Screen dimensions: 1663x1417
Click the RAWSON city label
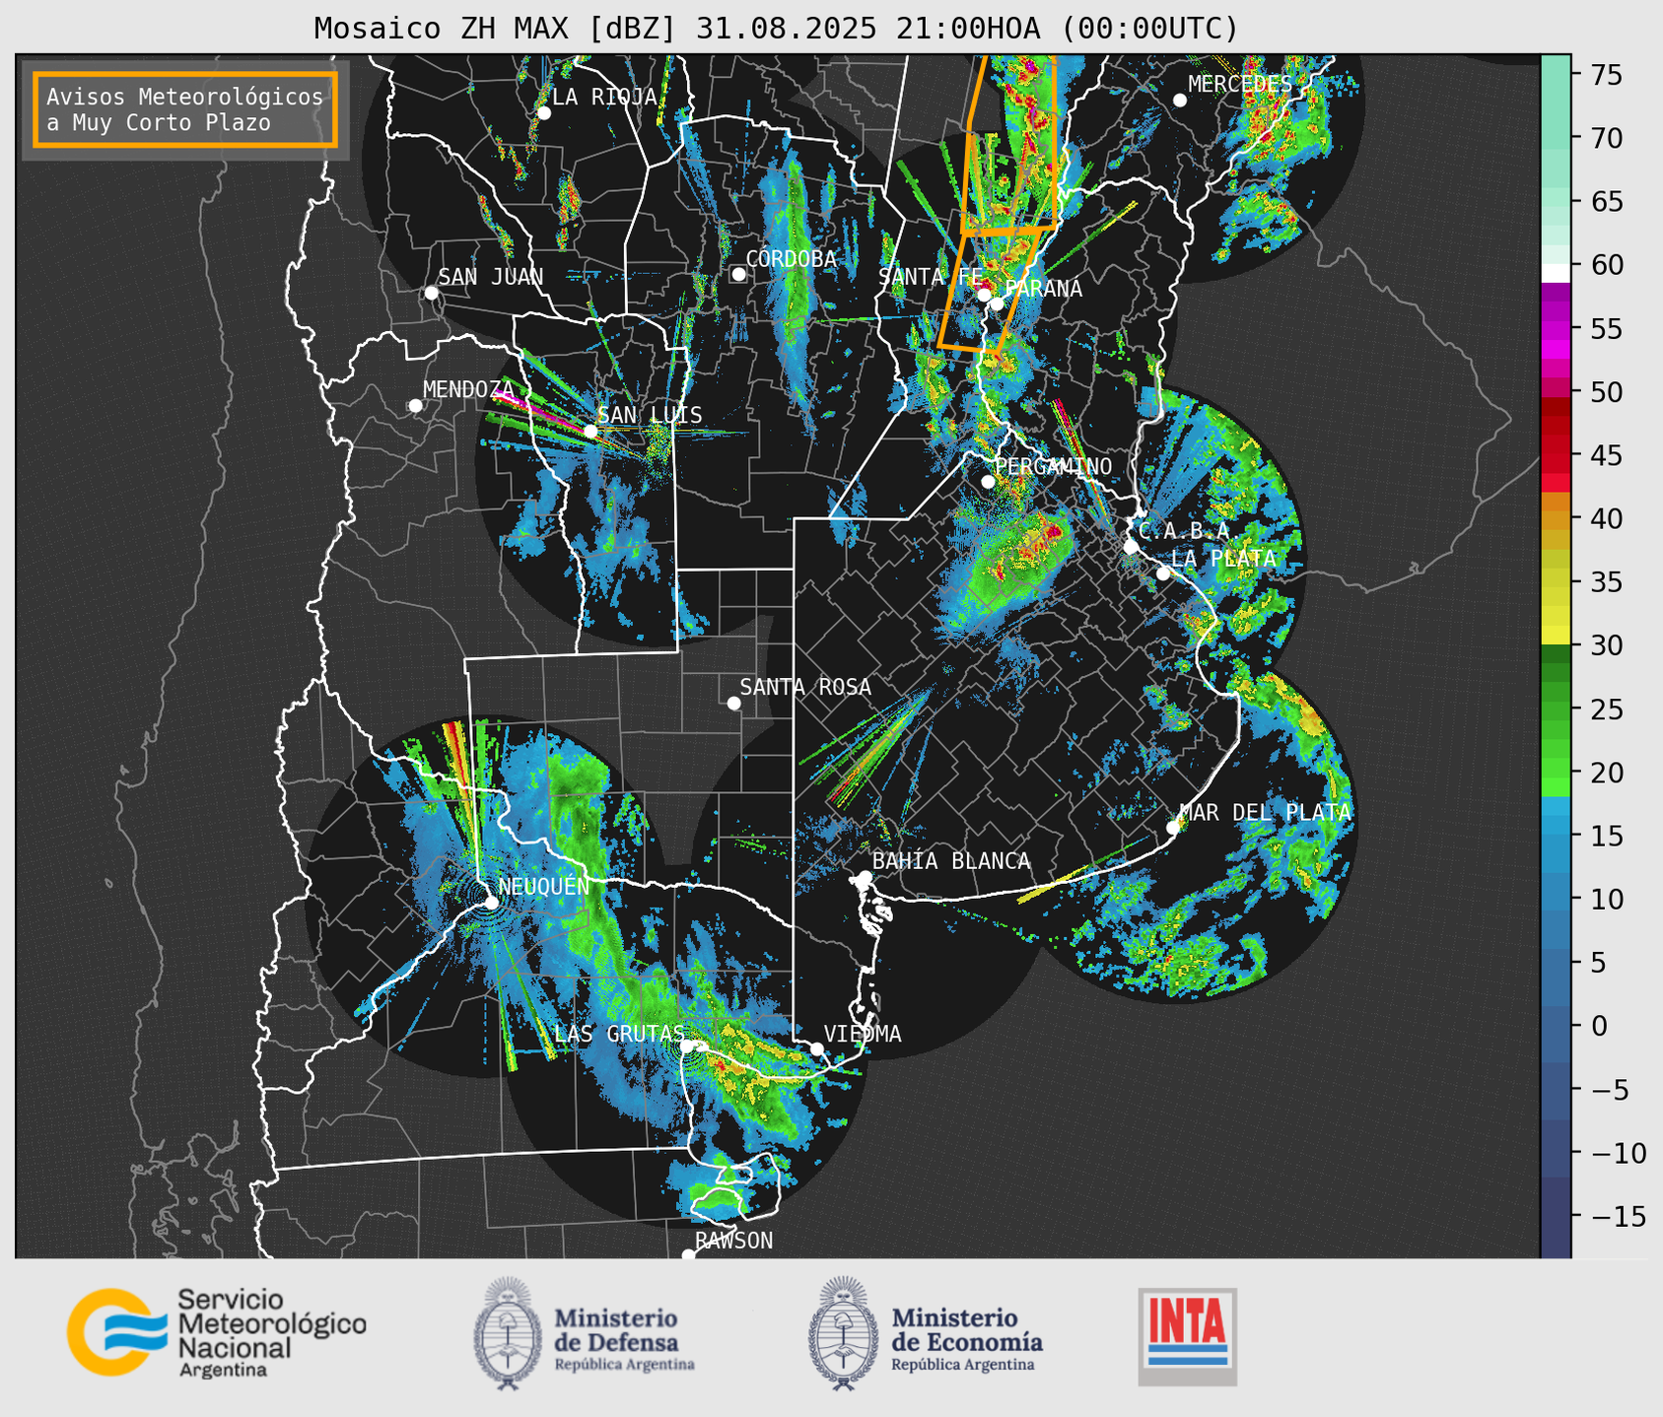point(734,1241)
